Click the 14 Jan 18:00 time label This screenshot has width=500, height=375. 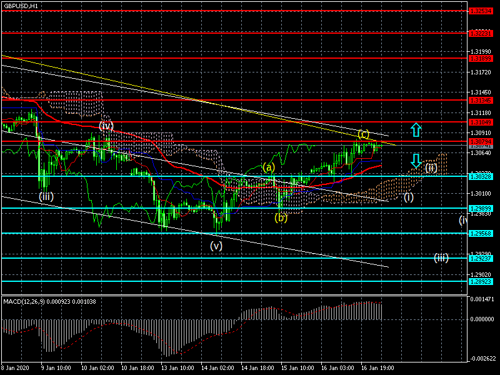[x=257, y=367]
